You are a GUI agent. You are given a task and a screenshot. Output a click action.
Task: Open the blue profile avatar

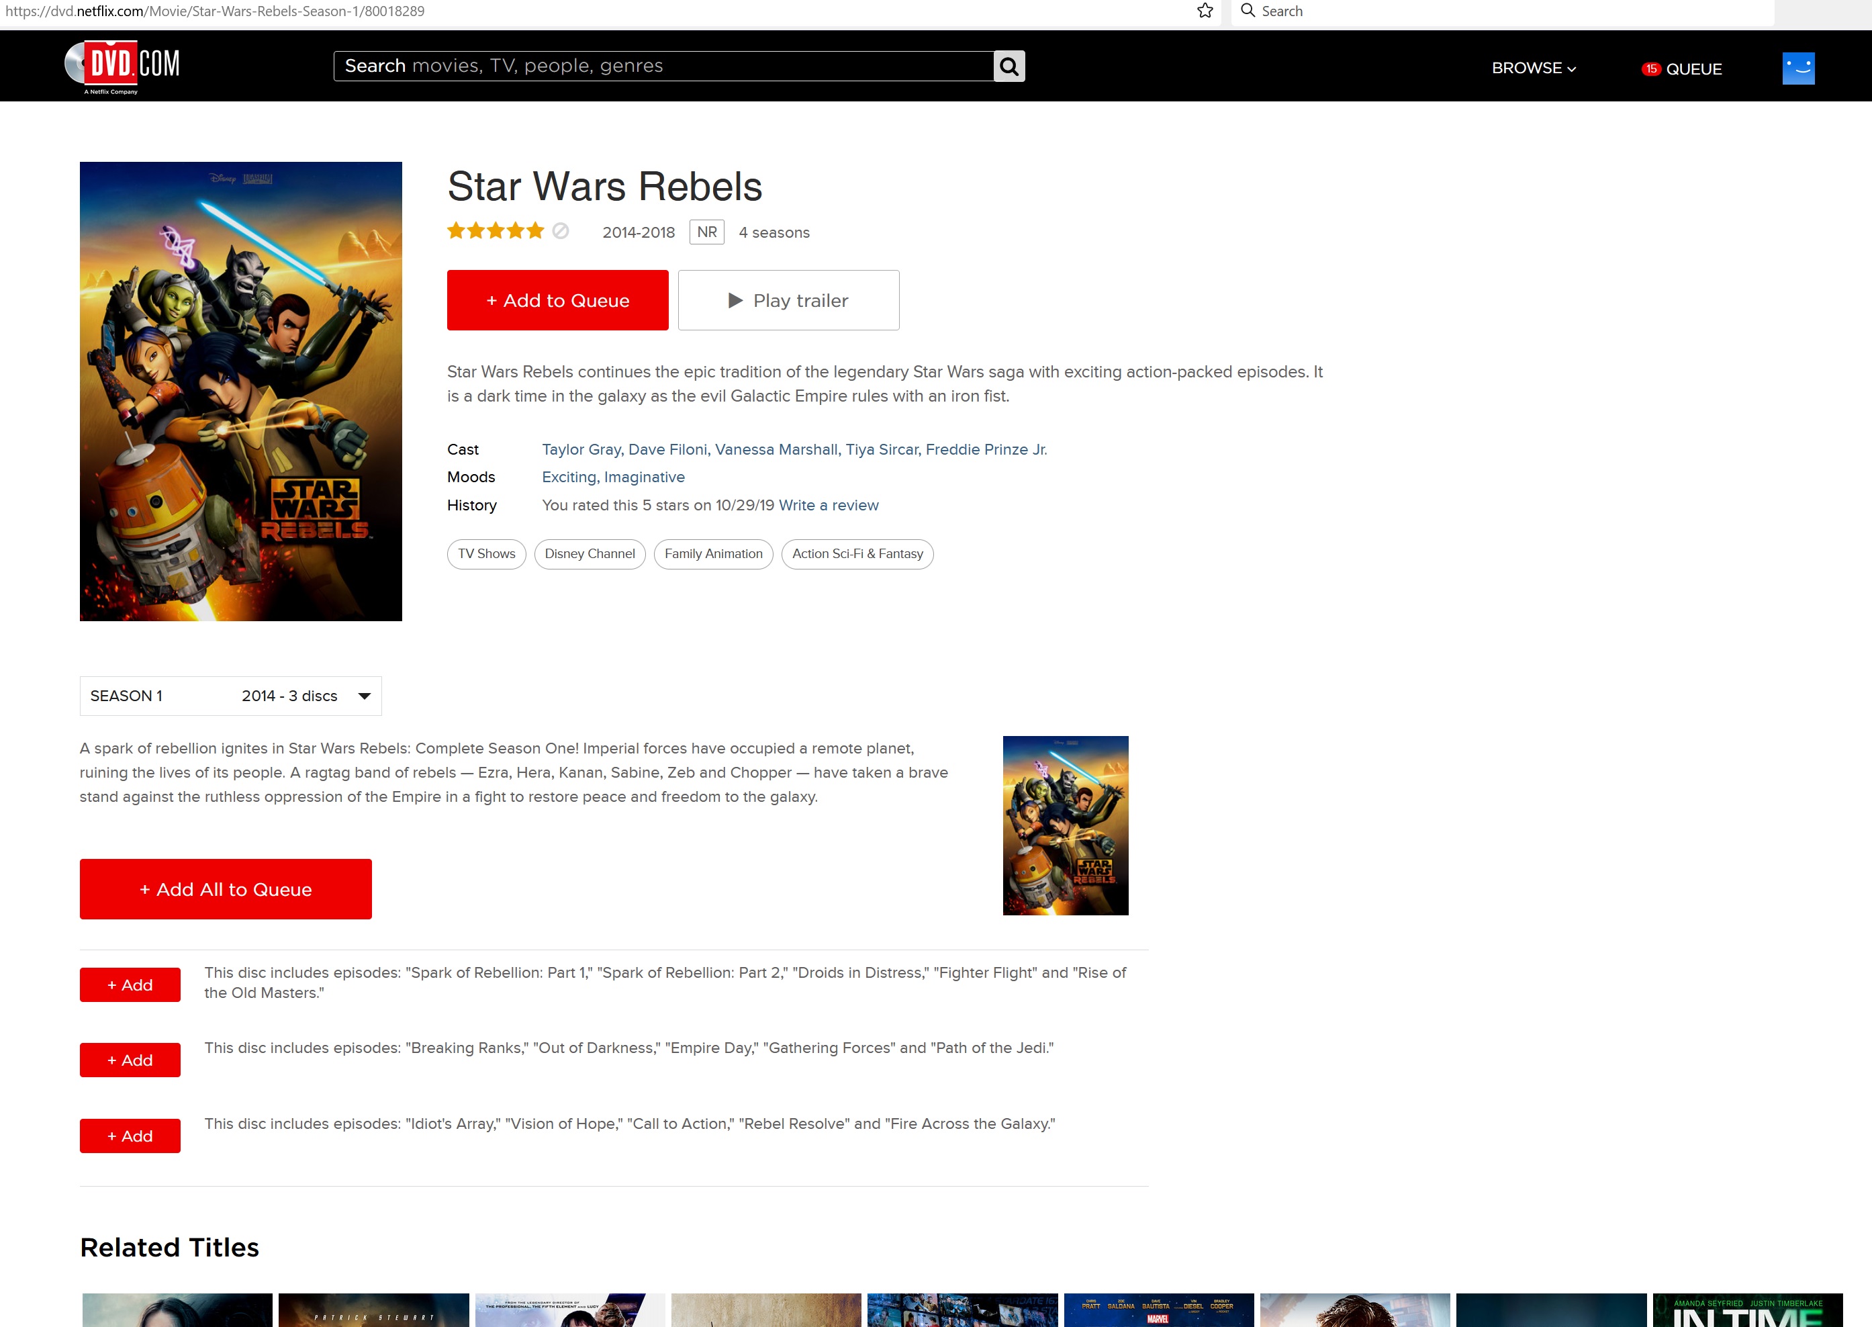pos(1797,68)
